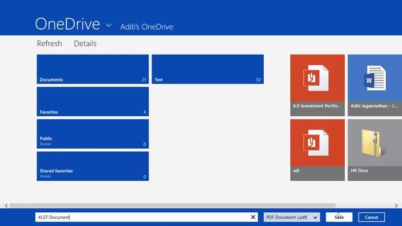Open Details view option

tap(85, 43)
